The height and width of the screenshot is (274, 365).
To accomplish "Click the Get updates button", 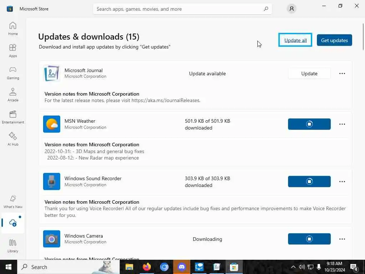I will click(334, 40).
